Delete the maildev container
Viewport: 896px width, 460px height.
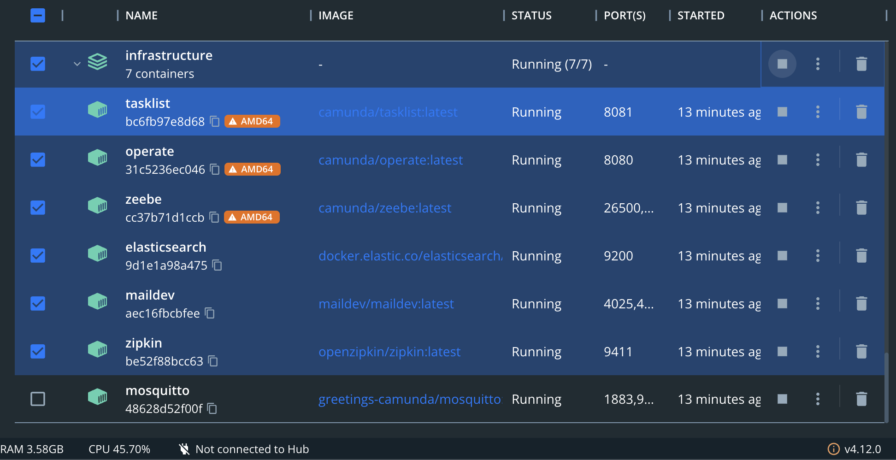click(861, 303)
